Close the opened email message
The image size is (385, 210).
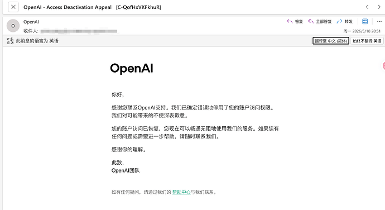(x=13, y=7)
